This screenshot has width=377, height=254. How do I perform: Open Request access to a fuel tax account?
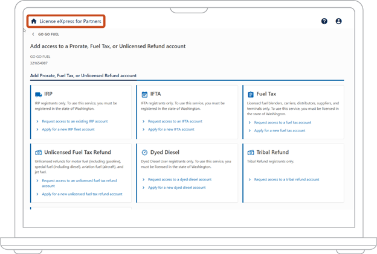tap(283, 122)
